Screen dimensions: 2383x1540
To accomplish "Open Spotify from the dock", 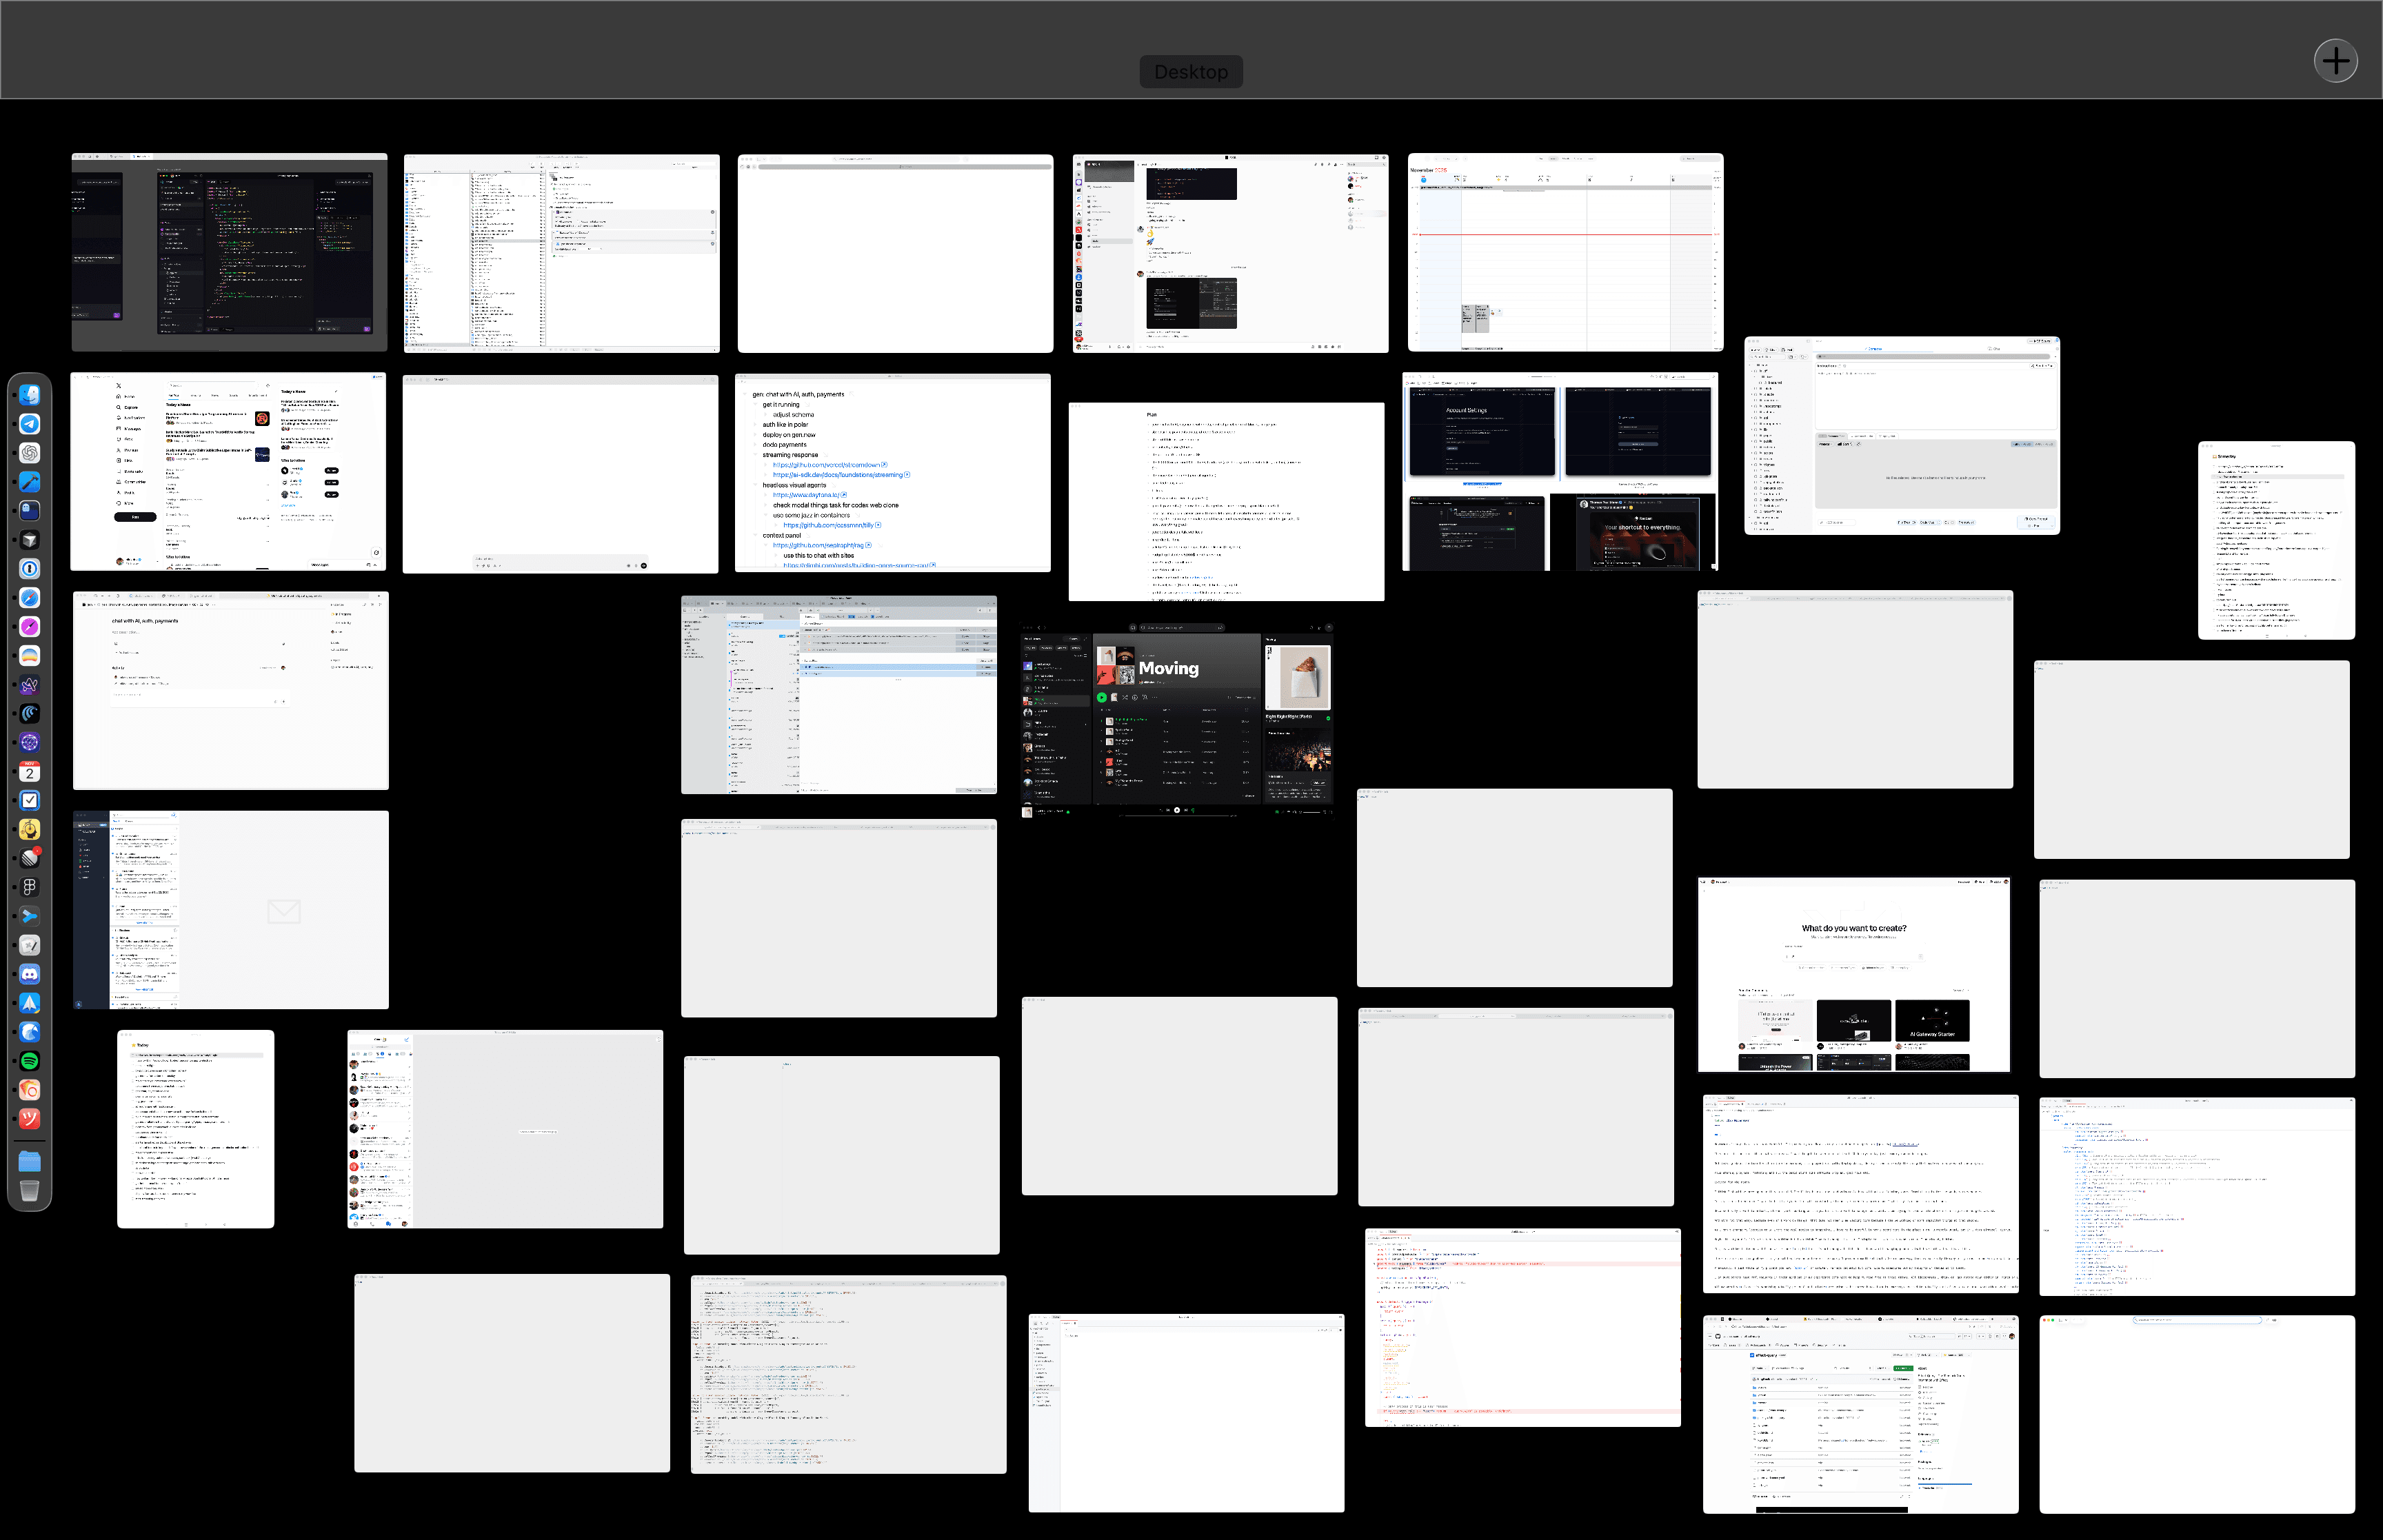I will (x=30, y=1061).
